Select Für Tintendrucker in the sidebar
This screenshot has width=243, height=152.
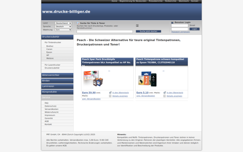(x=53, y=43)
